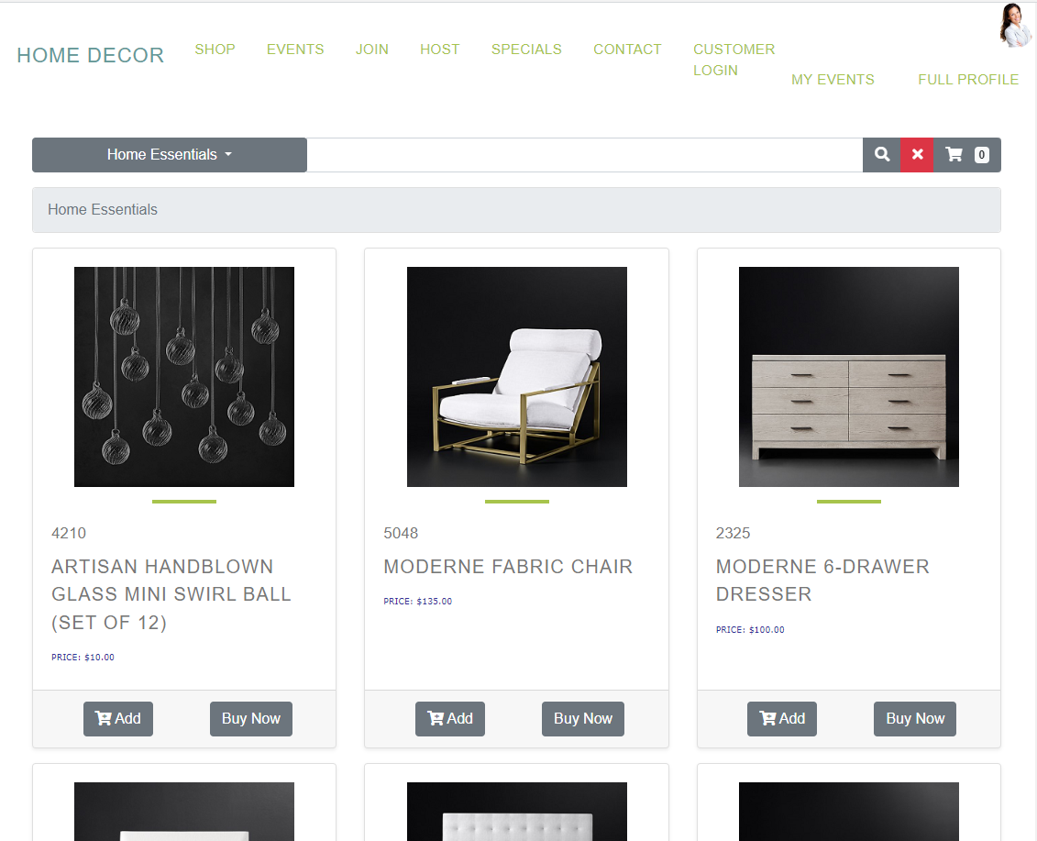The image size is (1037, 841).
Task: Click the search magnifier icon
Action: [880, 154]
